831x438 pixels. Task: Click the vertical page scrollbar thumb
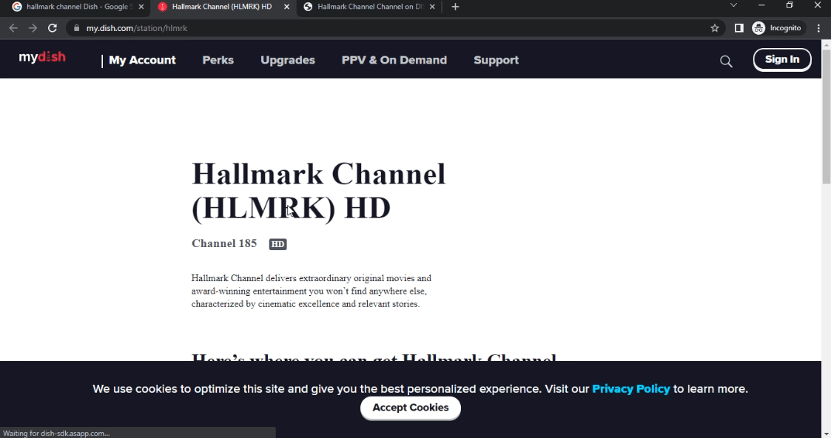[827, 116]
